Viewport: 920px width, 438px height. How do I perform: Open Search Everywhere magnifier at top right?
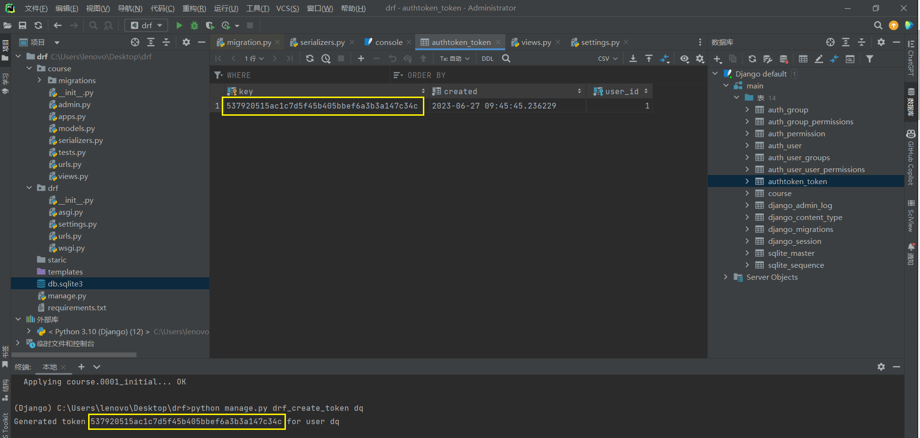[878, 25]
